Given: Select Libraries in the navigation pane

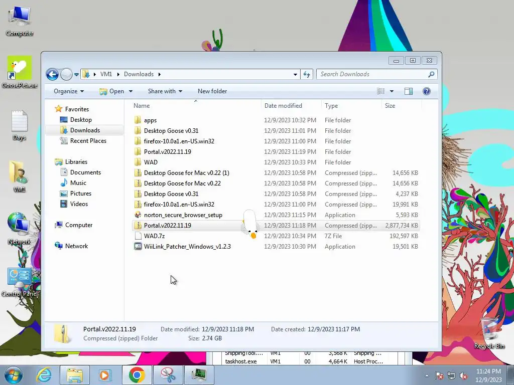Looking at the screenshot, I should coord(76,162).
